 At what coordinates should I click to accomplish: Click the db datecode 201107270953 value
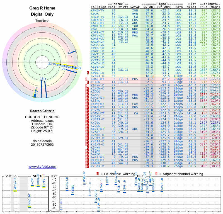point(42,145)
